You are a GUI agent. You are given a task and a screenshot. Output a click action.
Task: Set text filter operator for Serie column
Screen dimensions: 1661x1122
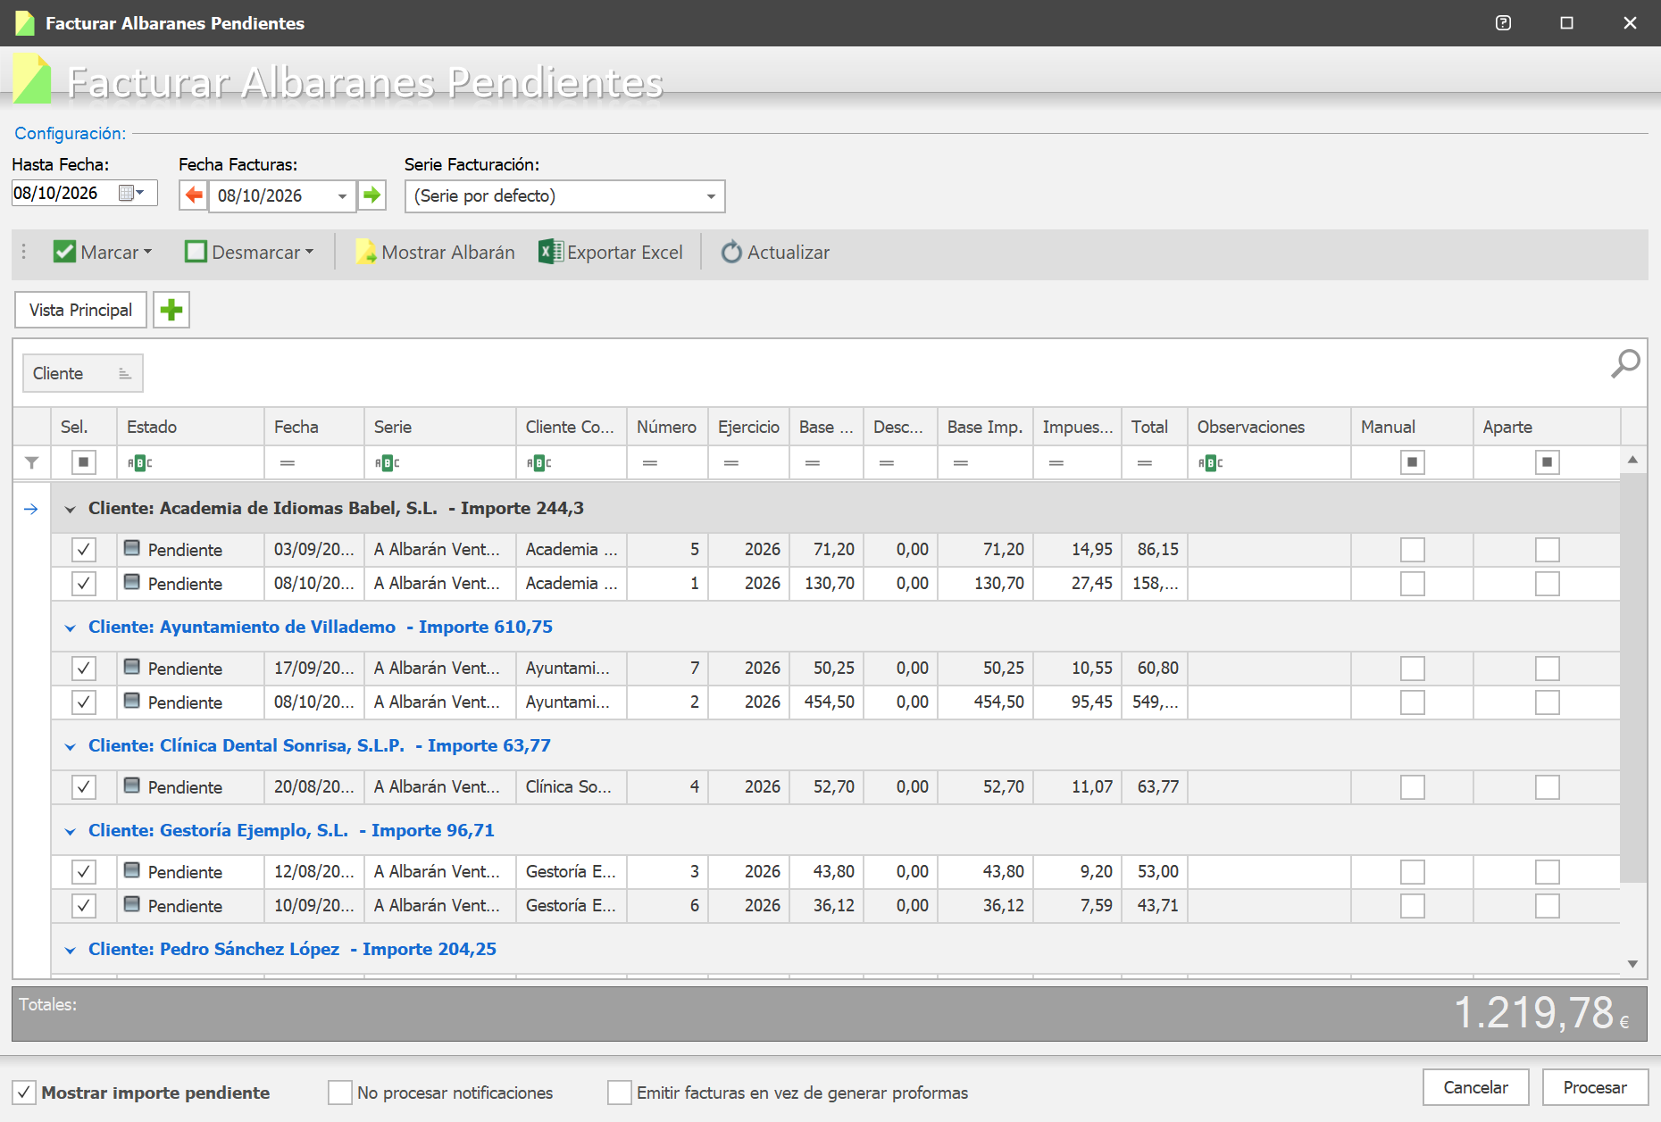(x=387, y=462)
